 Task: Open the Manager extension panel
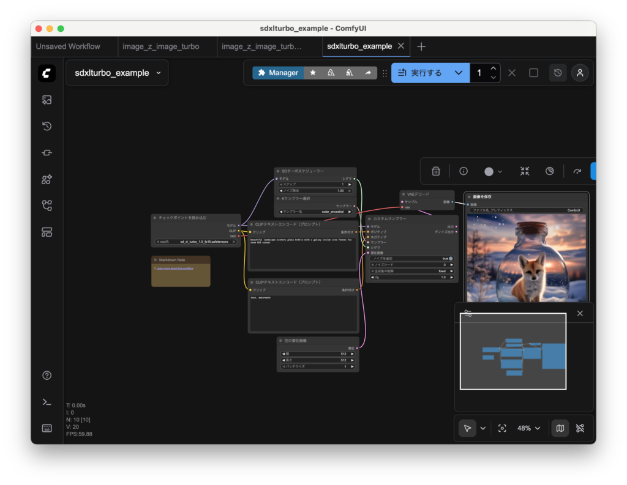(x=278, y=73)
